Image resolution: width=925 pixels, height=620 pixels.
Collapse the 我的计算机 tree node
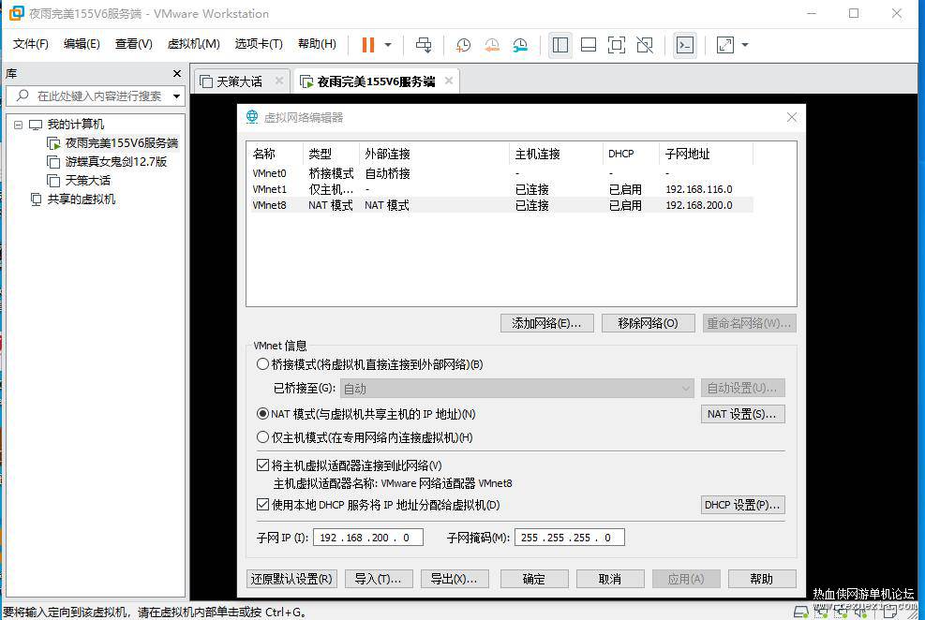(19, 125)
